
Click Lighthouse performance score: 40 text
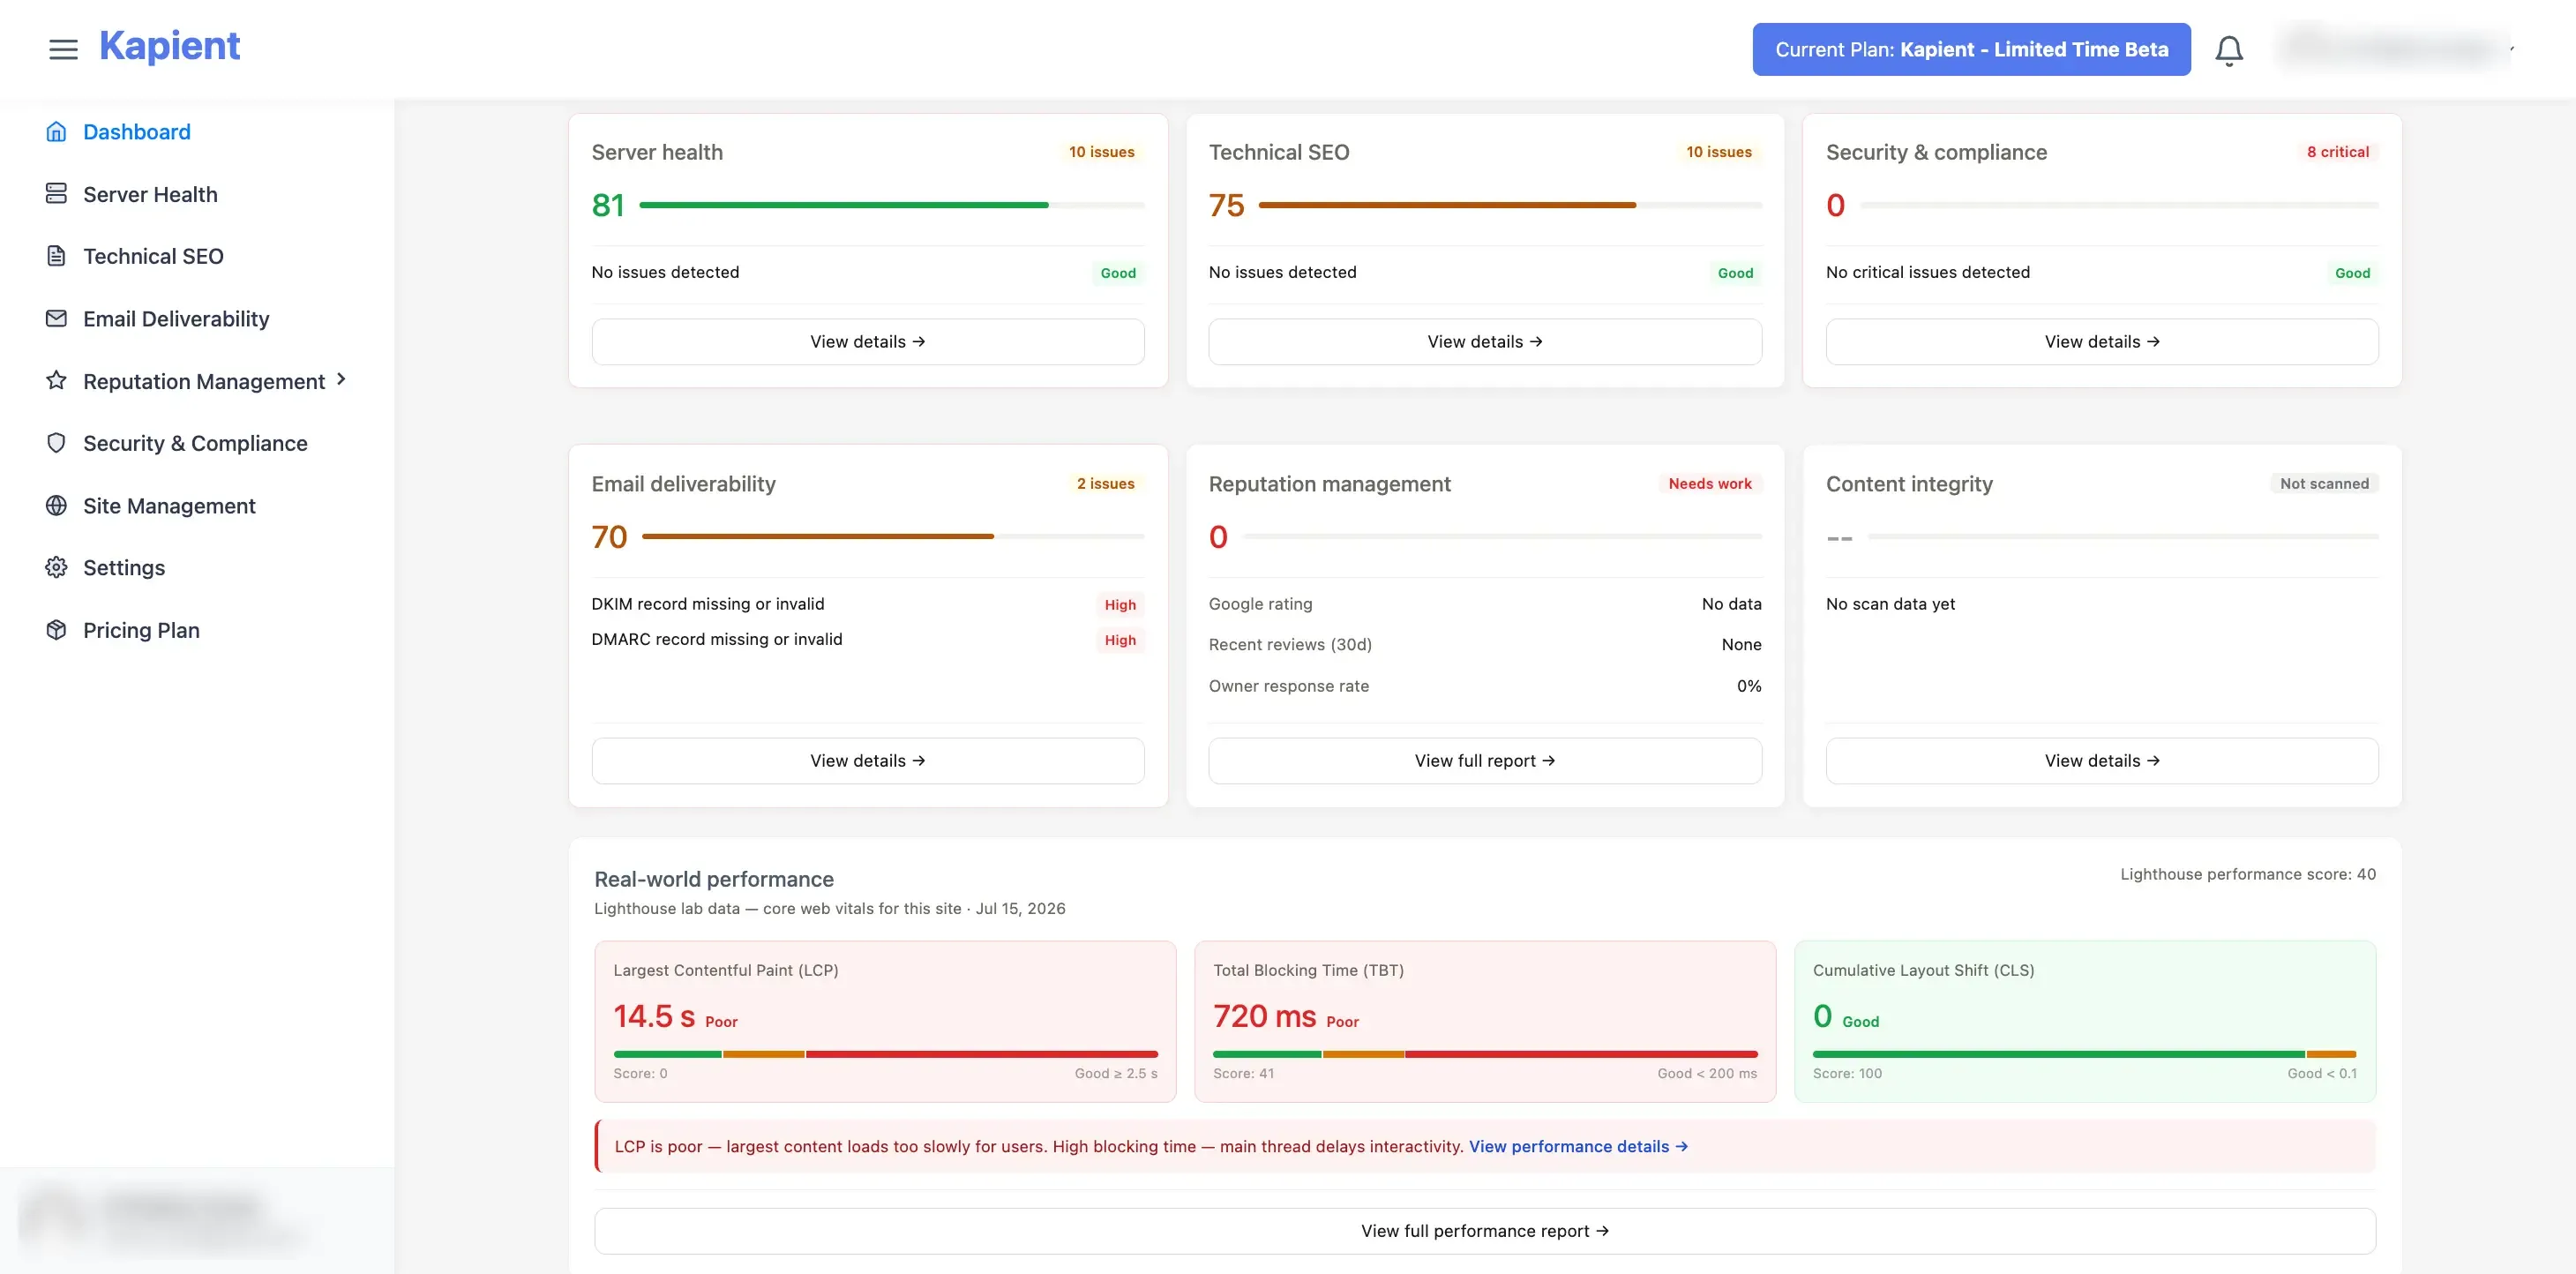coord(2248,874)
